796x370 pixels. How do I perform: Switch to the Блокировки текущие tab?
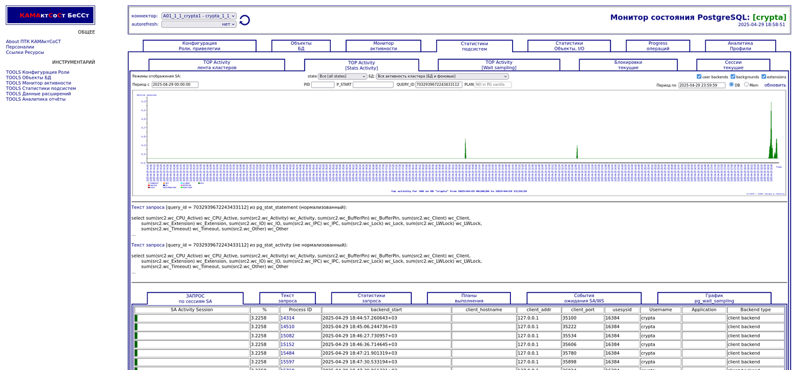click(x=628, y=65)
